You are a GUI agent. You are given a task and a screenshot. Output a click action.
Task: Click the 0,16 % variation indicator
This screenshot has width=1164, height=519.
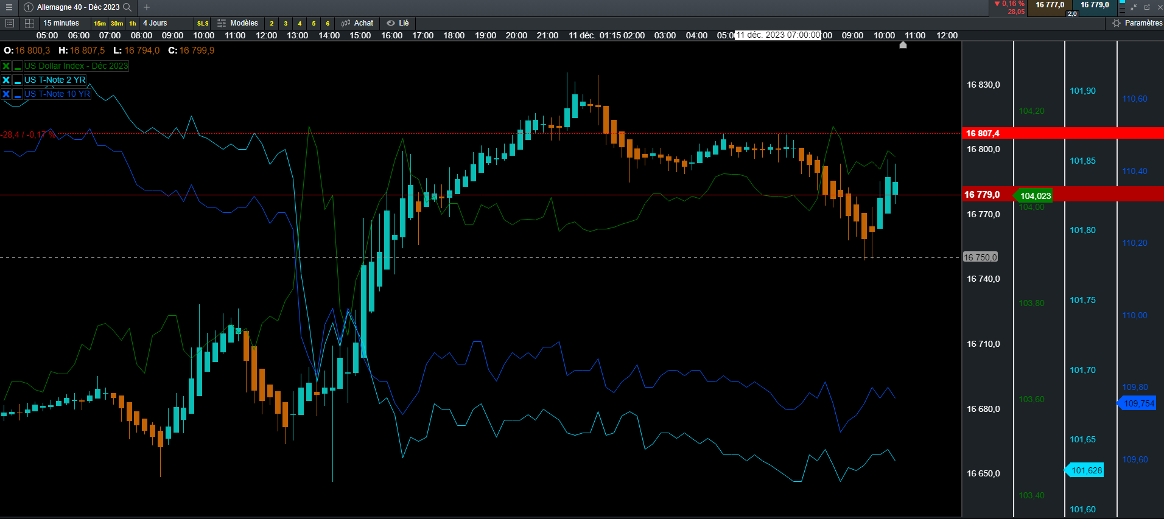coord(1010,4)
